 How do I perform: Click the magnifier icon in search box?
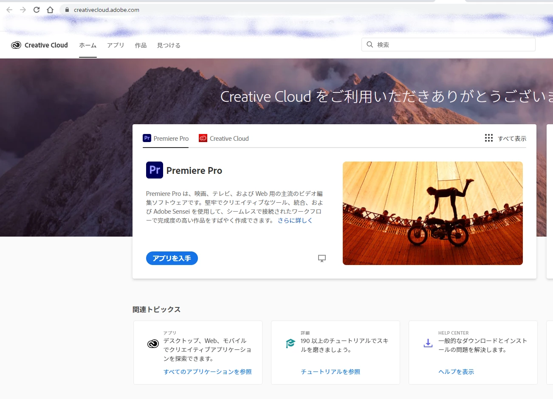(370, 45)
